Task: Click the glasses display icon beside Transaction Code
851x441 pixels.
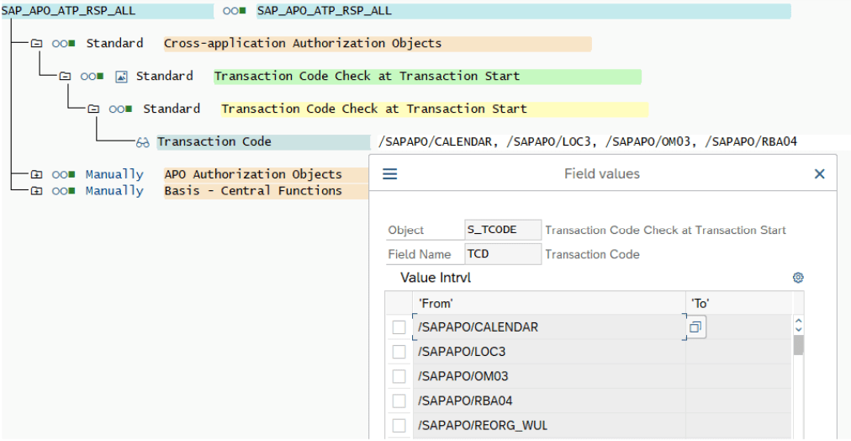Action: (143, 142)
